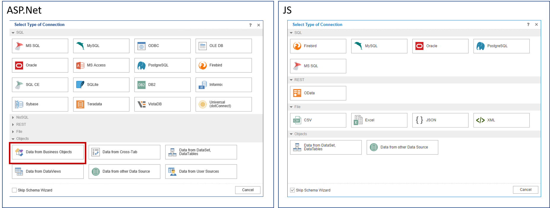
Task: Select the ODBC connection type
Action: tap(162, 46)
